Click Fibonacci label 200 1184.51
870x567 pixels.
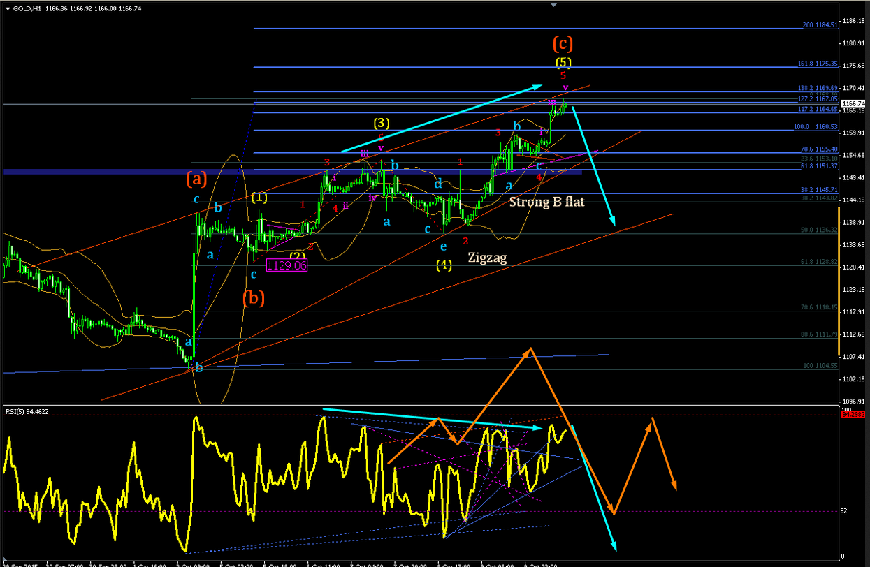click(x=820, y=25)
